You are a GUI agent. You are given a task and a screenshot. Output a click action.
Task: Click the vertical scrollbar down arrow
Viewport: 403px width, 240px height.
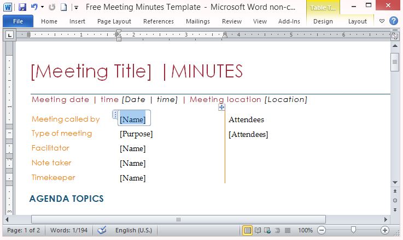coord(395,182)
